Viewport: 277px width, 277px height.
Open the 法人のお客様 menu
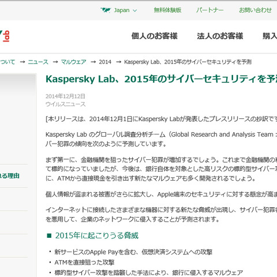point(220,36)
